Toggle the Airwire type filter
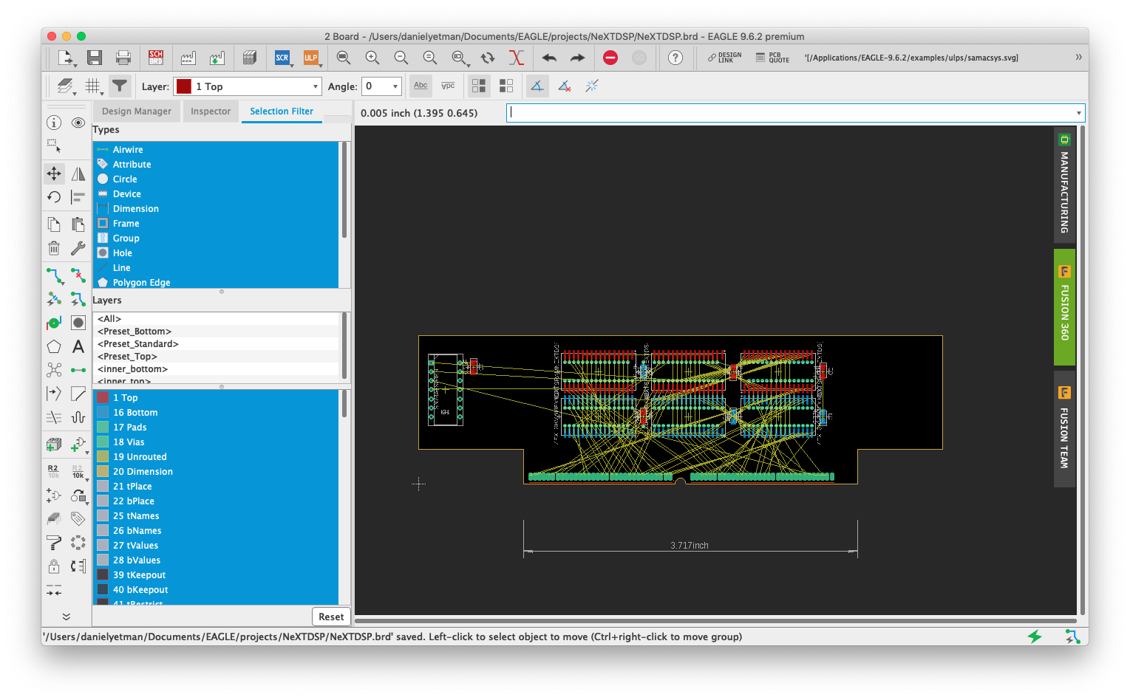Screen dimensions: 1130x700 [128, 149]
